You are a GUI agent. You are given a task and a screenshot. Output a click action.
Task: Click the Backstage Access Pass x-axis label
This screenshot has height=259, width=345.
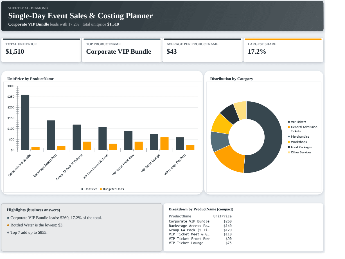pos(45,165)
